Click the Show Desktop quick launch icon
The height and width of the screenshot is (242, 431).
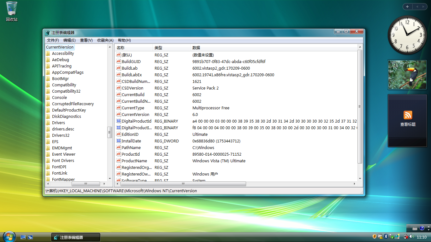(23, 237)
